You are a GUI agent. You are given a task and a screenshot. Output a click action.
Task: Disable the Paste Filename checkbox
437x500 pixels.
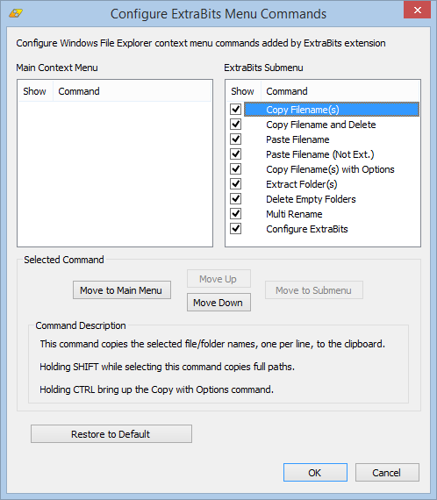click(x=235, y=139)
